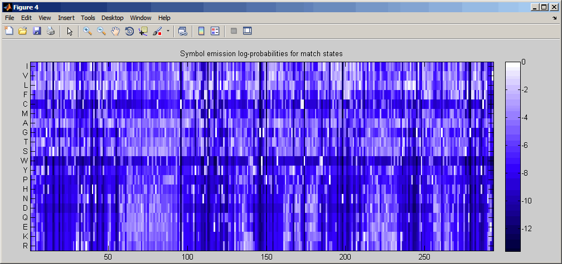
Task: Click the Show Plot Tools button
Action: tap(248, 31)
